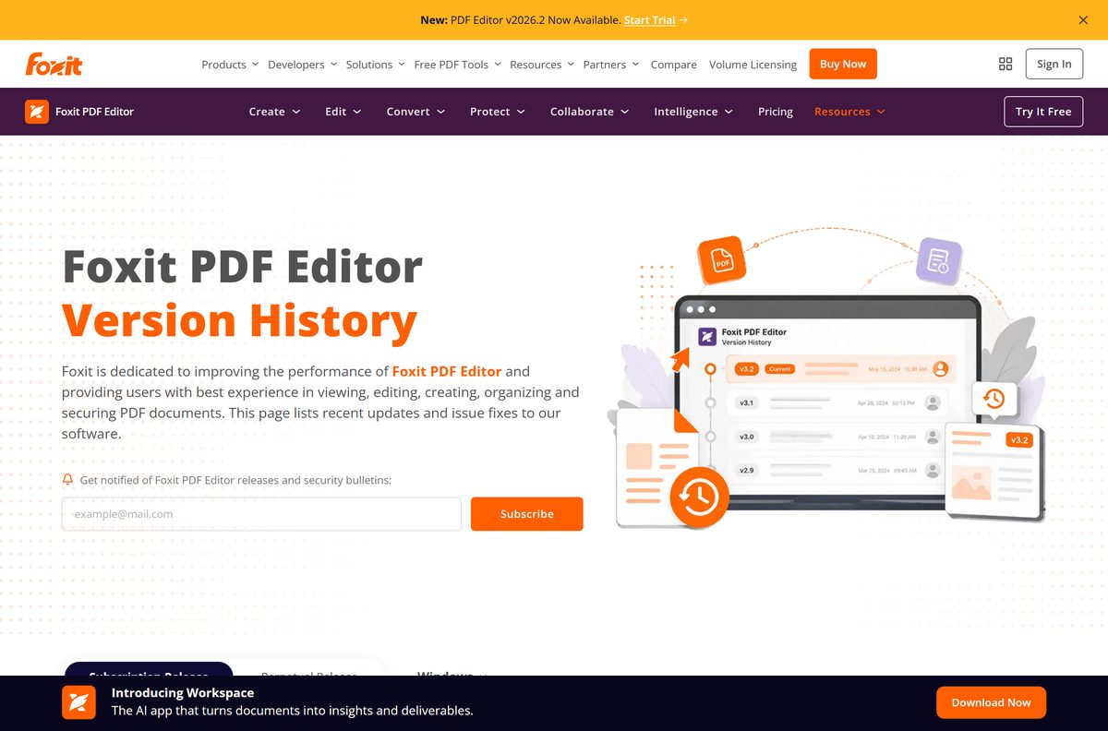
Task: Click Try It Free
Action: tap(1043, 112)
